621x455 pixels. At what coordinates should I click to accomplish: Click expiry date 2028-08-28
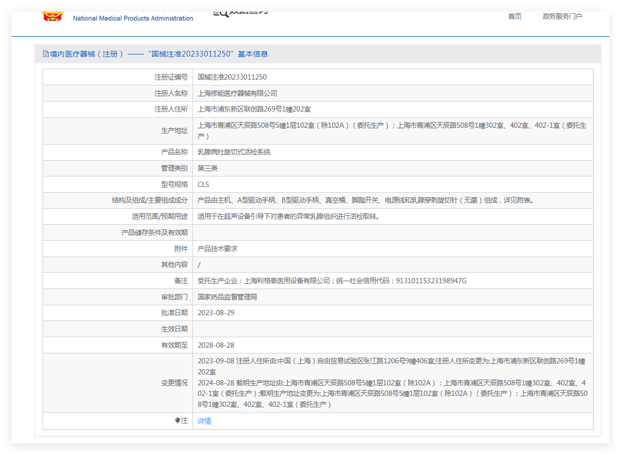pyautogui.click(x=216, y=345)
